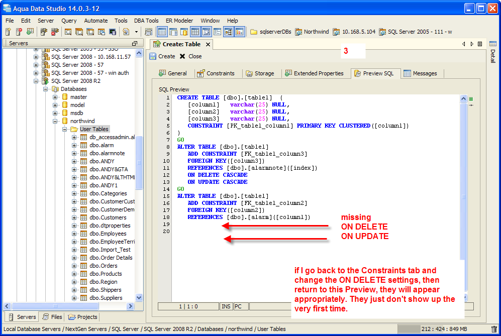This screenshot has width=501, height=336.
Task: Click the show tab list icon
Action: coord(480,44)
